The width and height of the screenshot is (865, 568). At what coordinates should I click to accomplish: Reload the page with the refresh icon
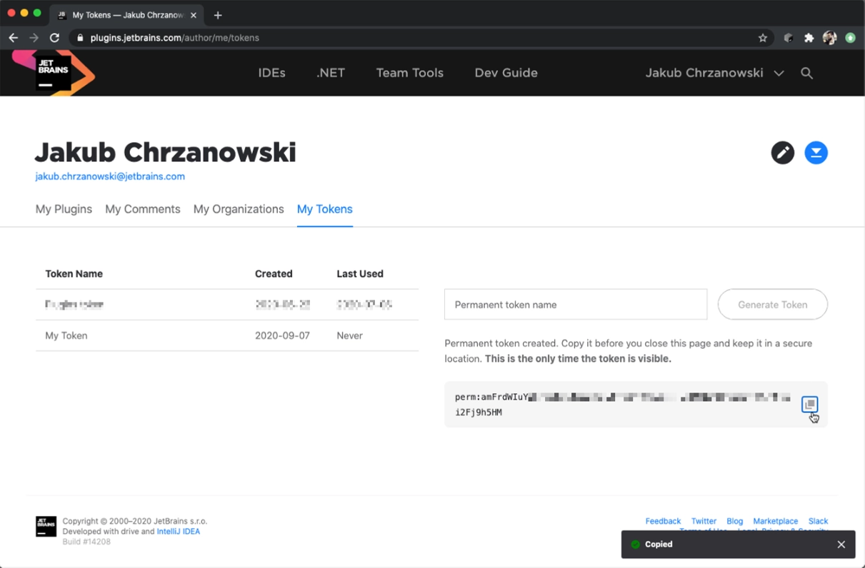(54, 38)
